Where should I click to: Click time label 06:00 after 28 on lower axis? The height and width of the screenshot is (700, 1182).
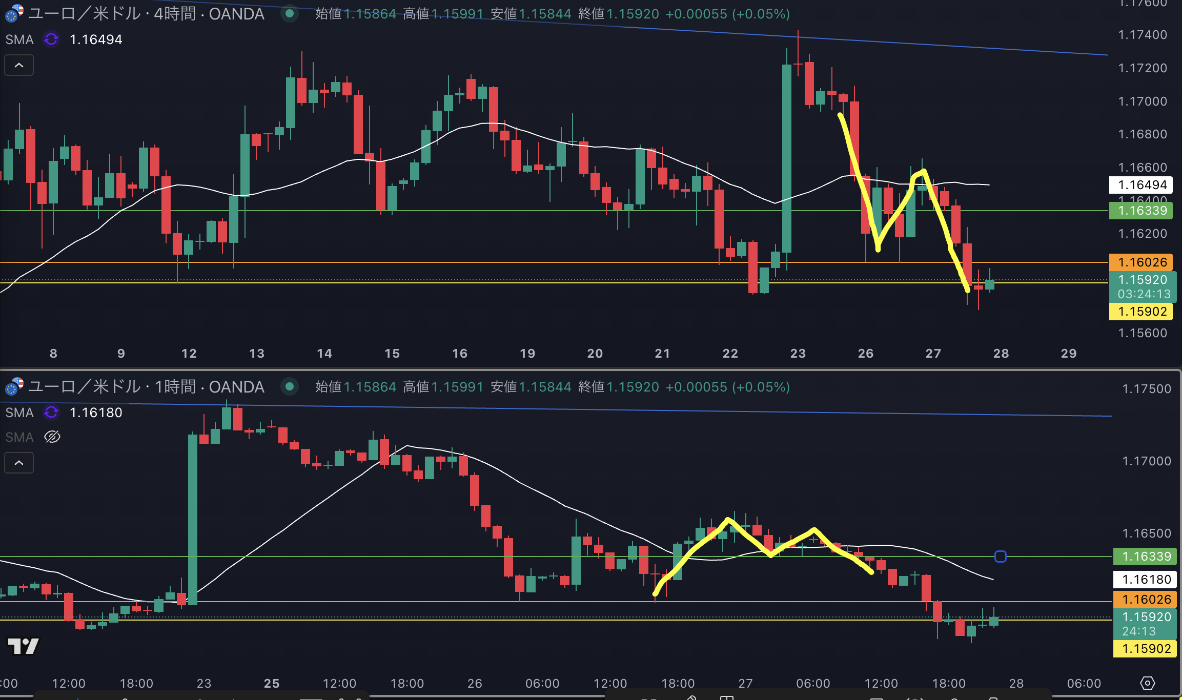coord(1084,683)
